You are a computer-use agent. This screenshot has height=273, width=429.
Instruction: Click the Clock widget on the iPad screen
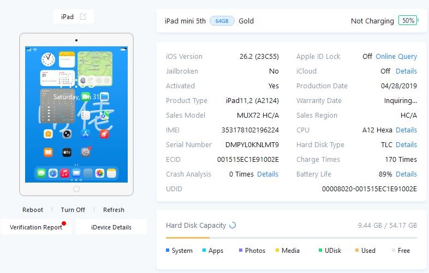[48, 59]
